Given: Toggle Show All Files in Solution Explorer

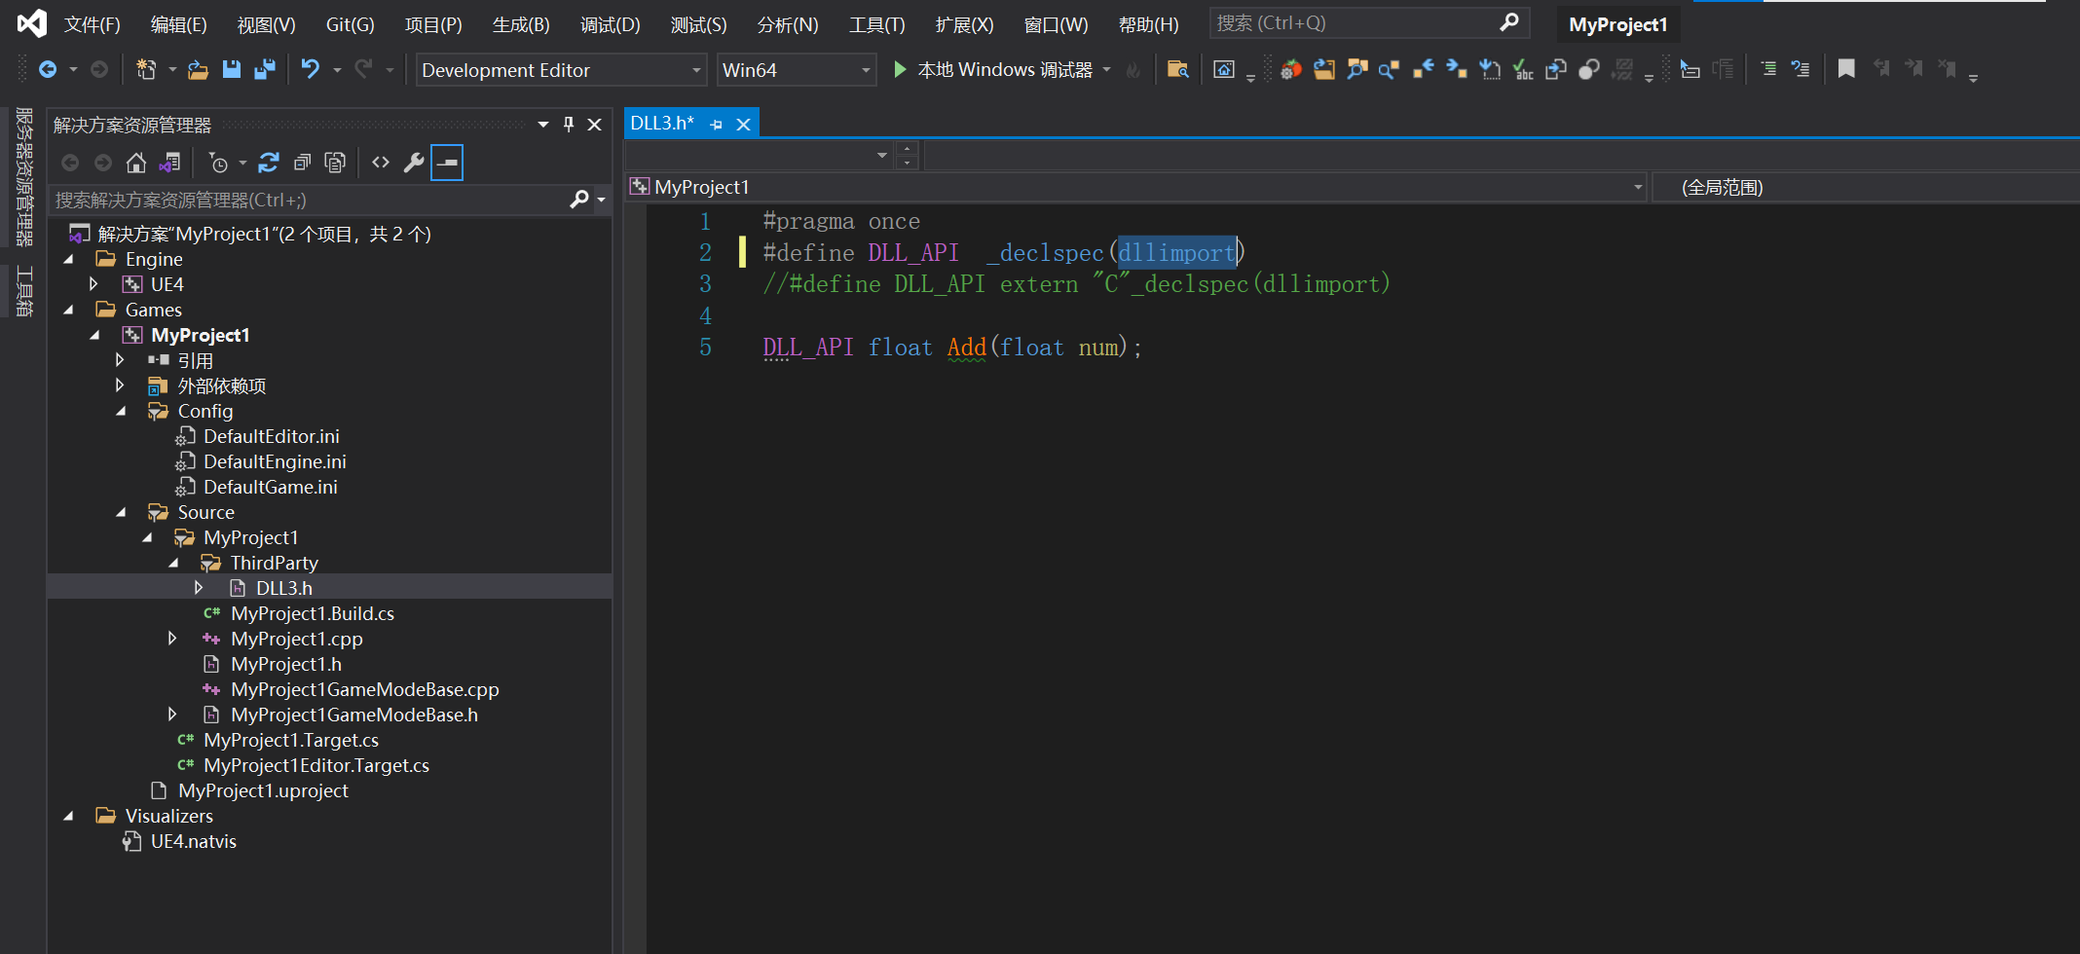Looking at the screenshot, I should (335, 163).
